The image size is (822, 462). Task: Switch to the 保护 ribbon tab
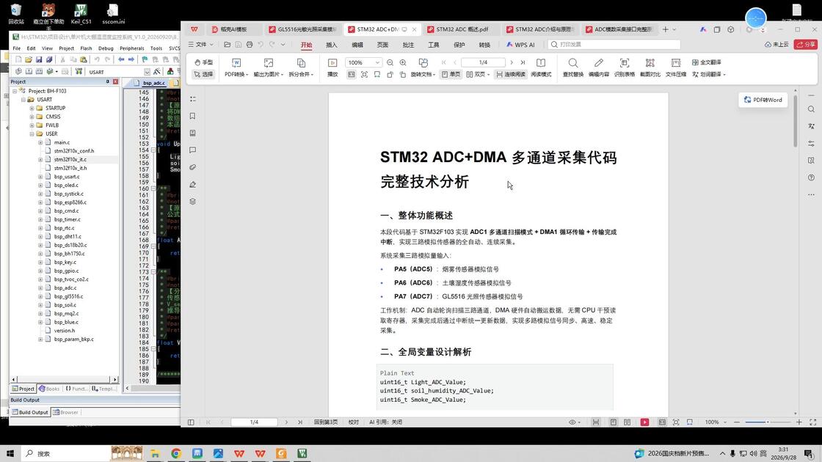pyautogui.click(x=459, y=45)
